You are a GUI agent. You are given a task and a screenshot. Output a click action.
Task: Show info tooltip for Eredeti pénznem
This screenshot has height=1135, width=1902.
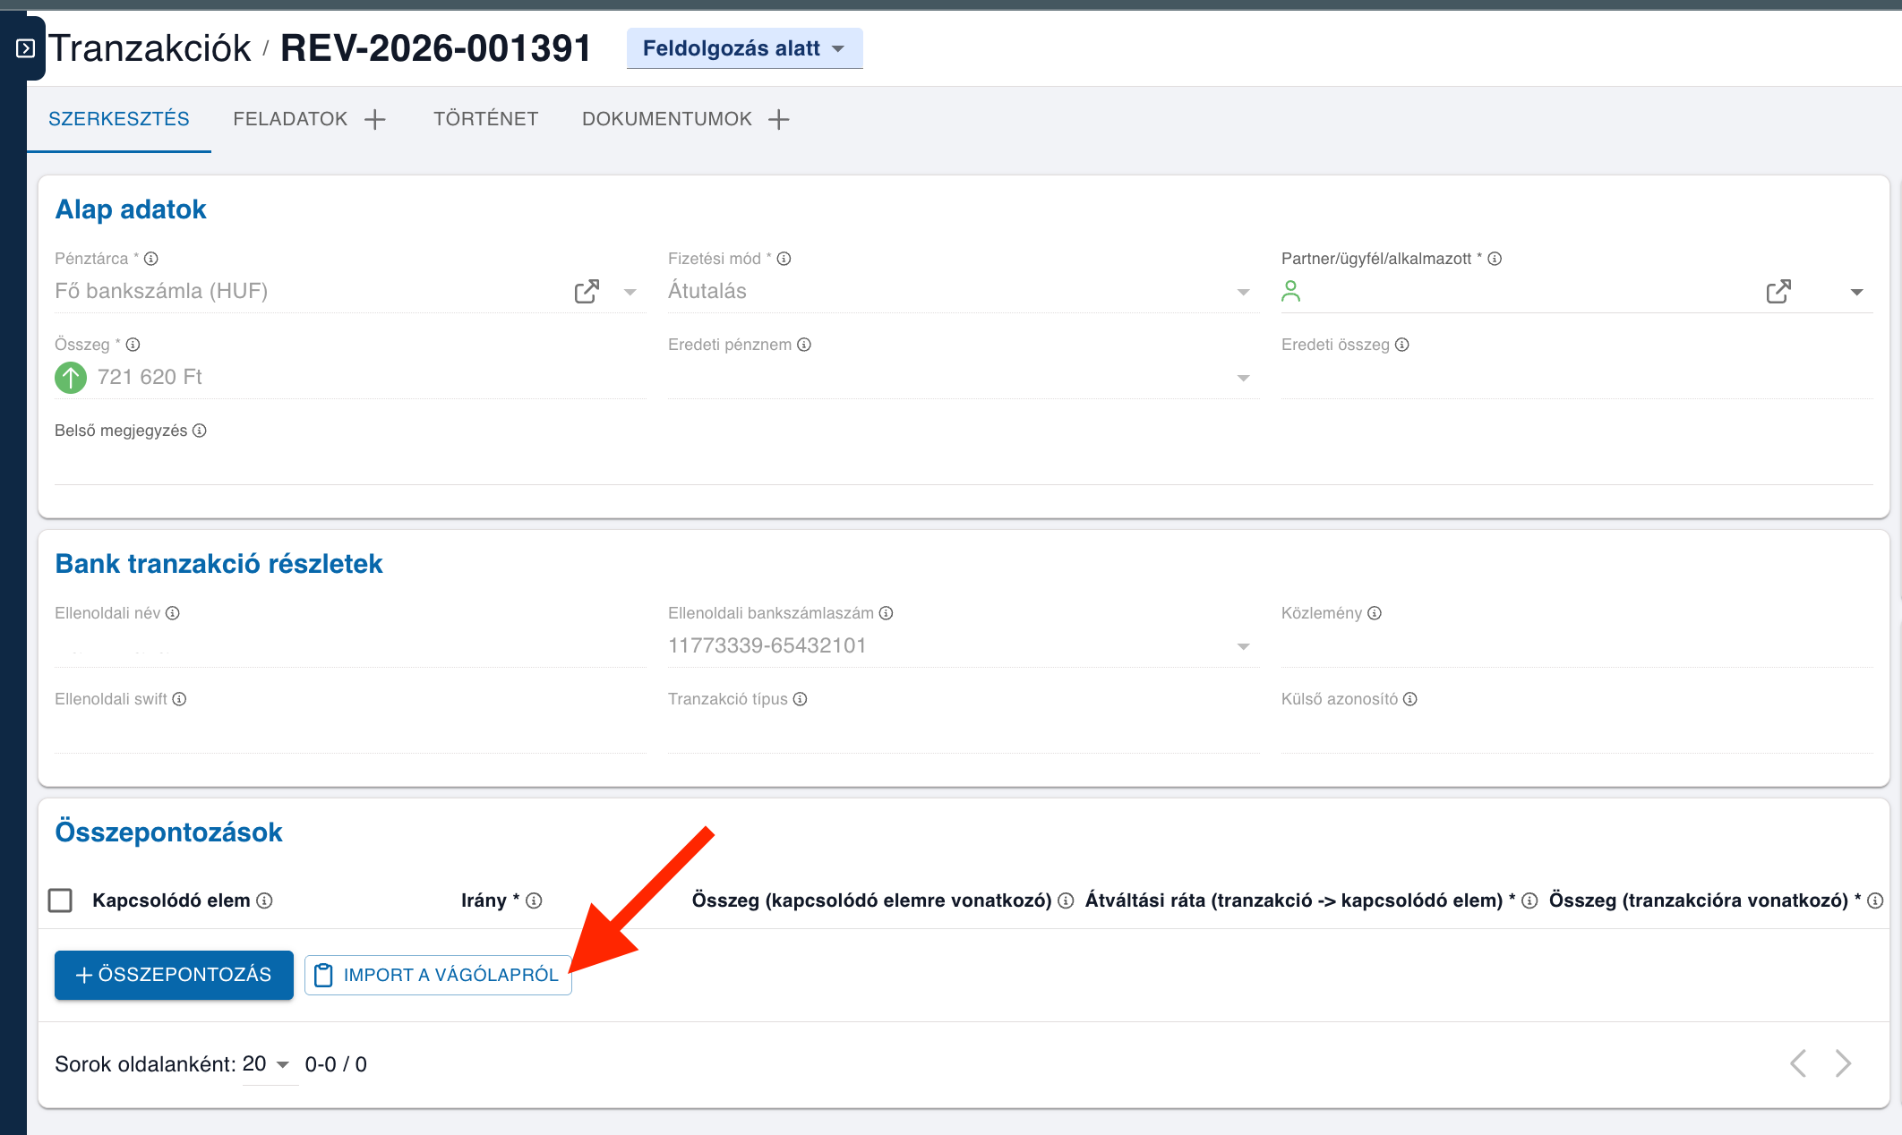click(804, 345)
